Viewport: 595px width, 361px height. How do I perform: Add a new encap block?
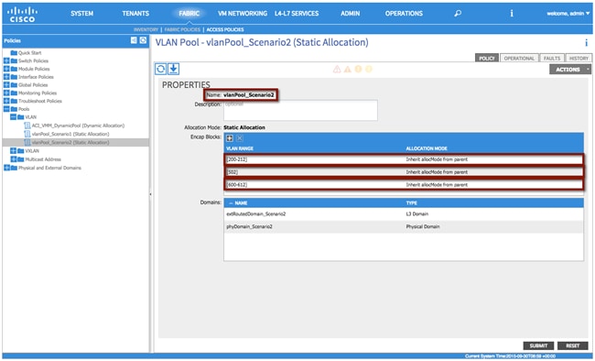230,138
